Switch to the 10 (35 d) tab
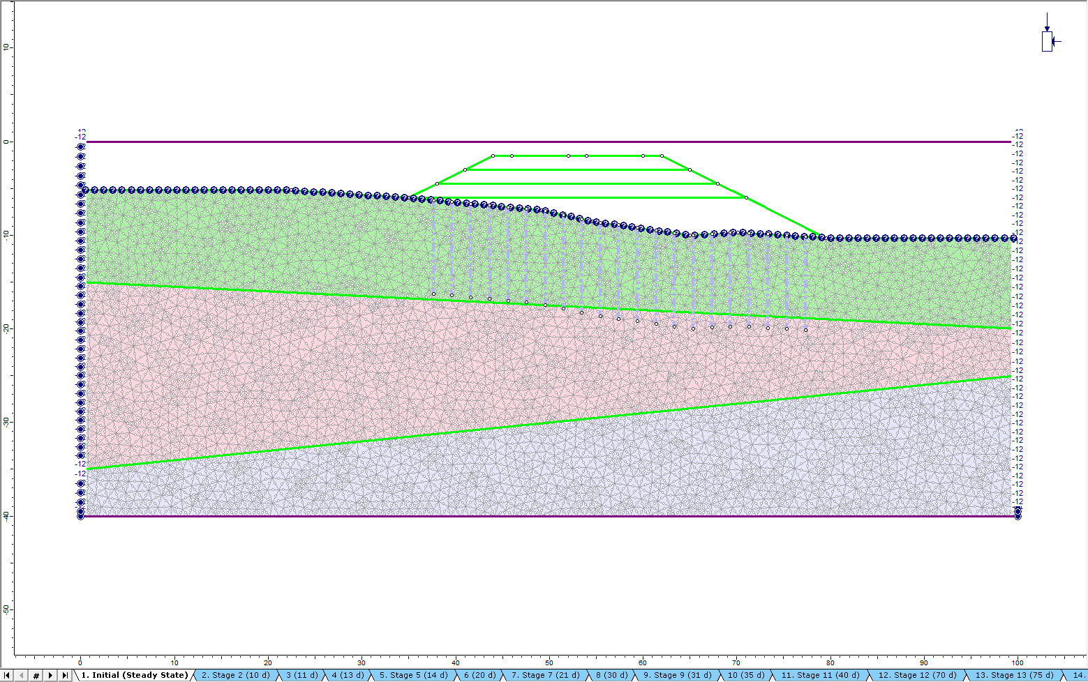The height and width of the screenshot is (682, 1088). (746, 675)
